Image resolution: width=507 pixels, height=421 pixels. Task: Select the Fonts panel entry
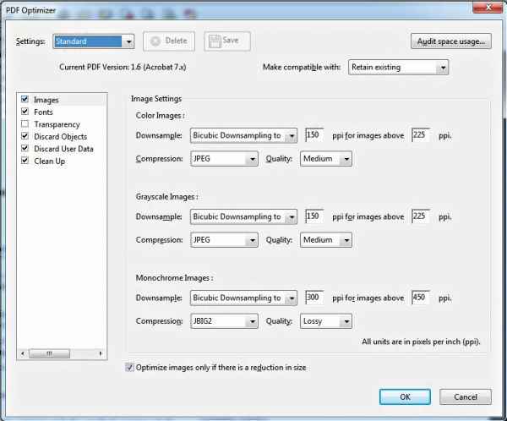click(43, 112)
